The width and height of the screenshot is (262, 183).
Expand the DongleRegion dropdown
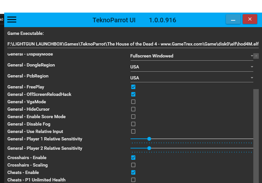[x=191, y=67]
